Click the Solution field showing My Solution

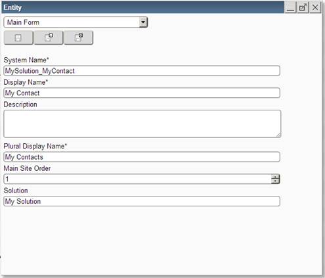click(x=142, y=201)
